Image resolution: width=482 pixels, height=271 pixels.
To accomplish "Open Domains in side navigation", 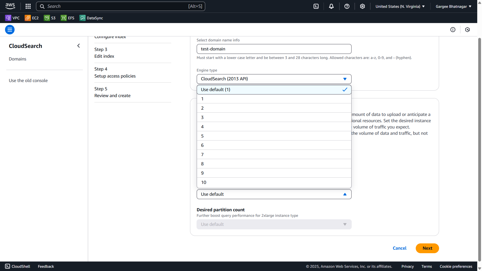I will [x=18, y=59].
